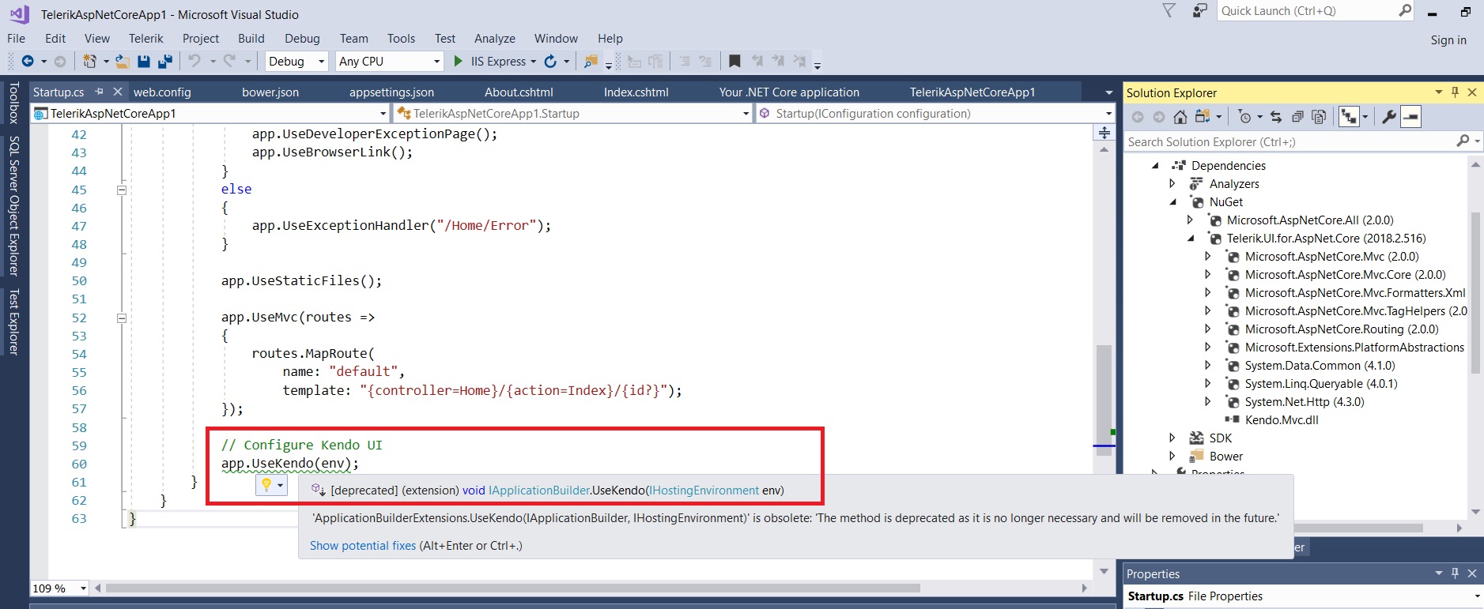Click the feedback icon near Quick Launch
Screen dimensions: 1484x609
[x=1200, y=10]
